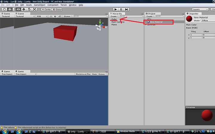
Task: Click the Project search field
Action: [169, 16]
